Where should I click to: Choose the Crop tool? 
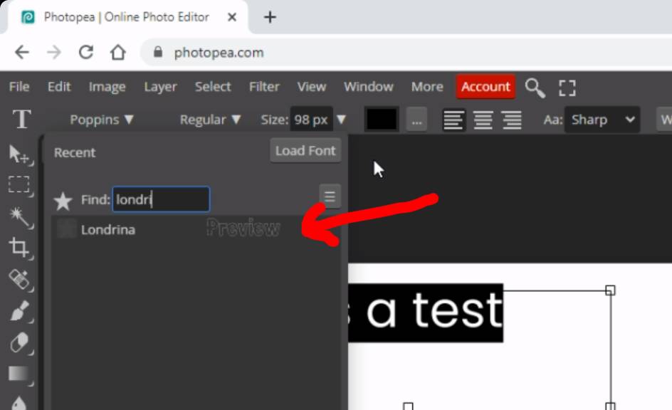coord(20,248)
